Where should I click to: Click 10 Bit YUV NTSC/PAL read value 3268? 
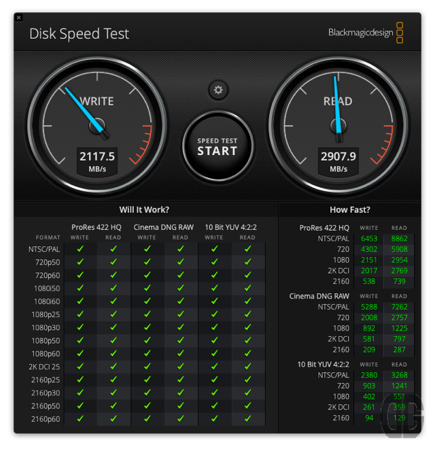pos(399,375)
